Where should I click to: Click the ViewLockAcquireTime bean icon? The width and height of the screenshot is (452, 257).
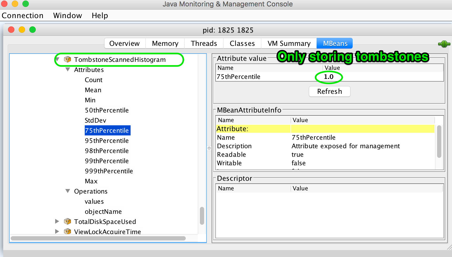pos(67,231)
